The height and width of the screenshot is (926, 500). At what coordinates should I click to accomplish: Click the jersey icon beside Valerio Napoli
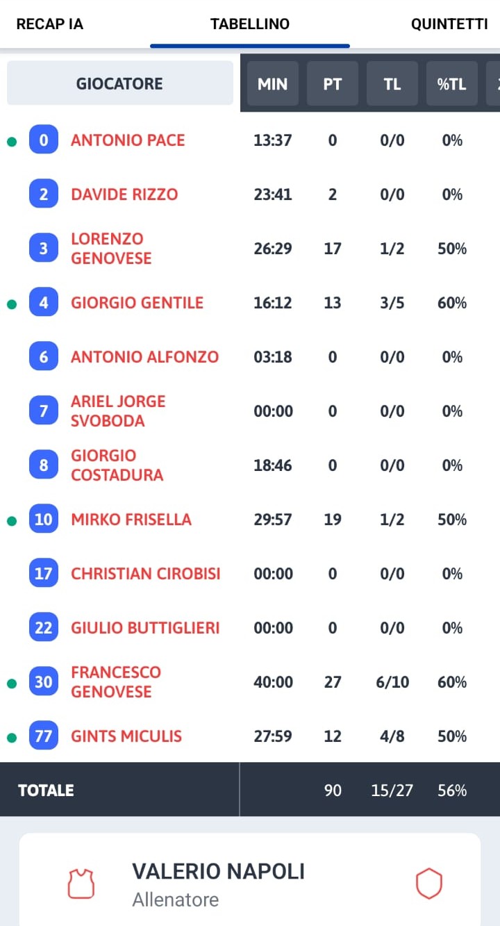pyautogui.click(x=81, y=884)
